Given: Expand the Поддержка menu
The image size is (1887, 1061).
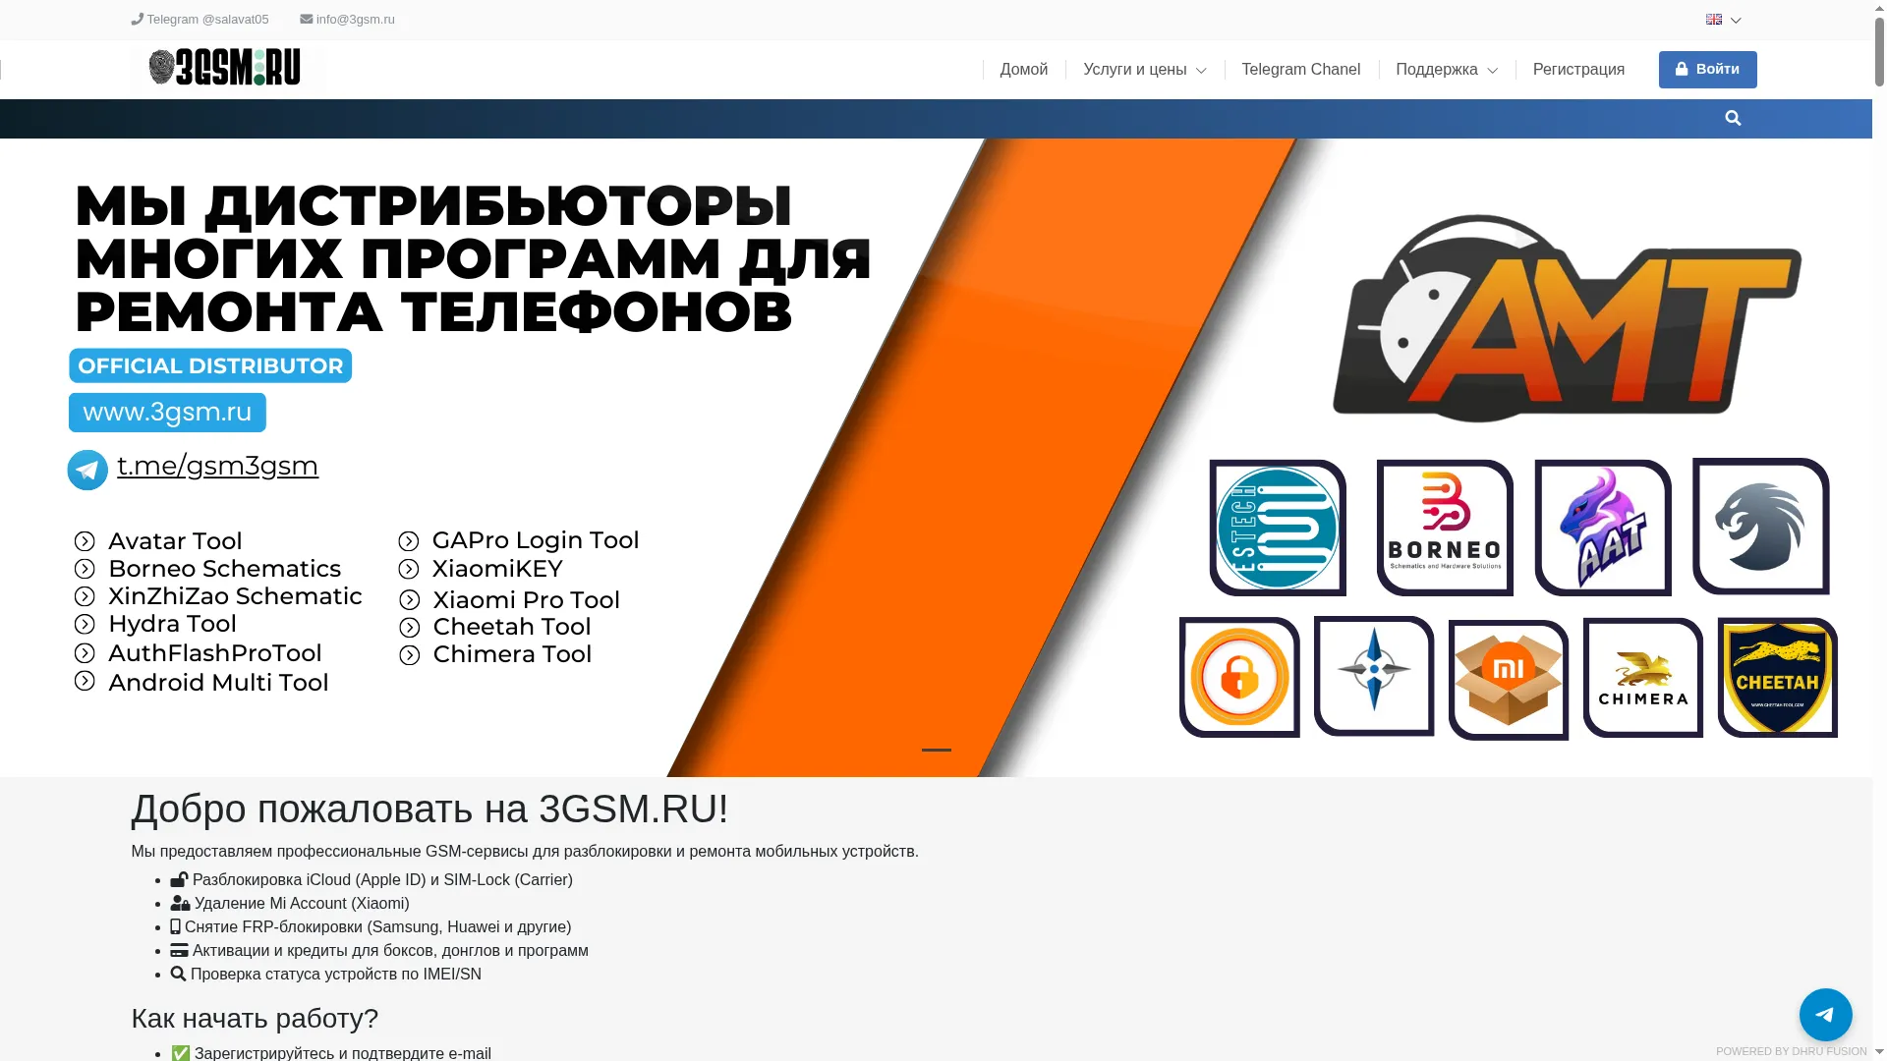Looking at the screenshot, I should 1447,70.
